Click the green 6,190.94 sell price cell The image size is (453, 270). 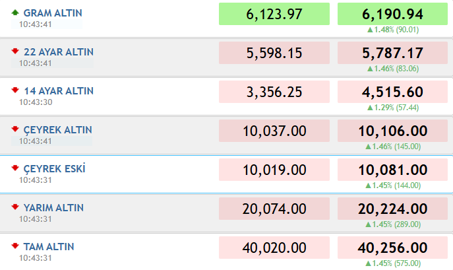coord(392,14)
